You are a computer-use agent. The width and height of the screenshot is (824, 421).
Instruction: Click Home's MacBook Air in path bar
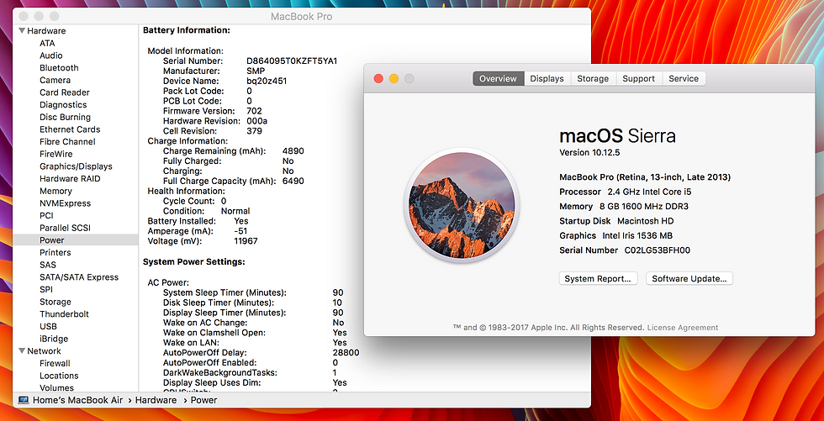point(77,400)
